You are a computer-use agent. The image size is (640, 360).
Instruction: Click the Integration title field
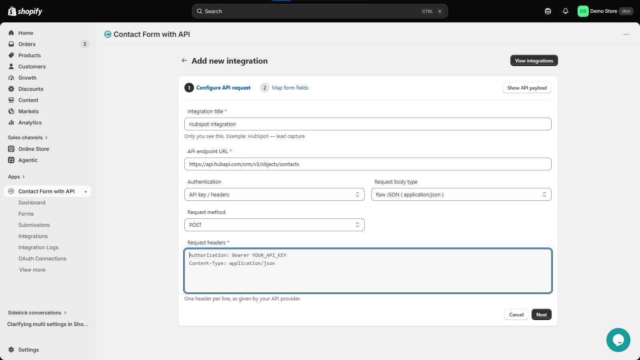pos(368,124)
